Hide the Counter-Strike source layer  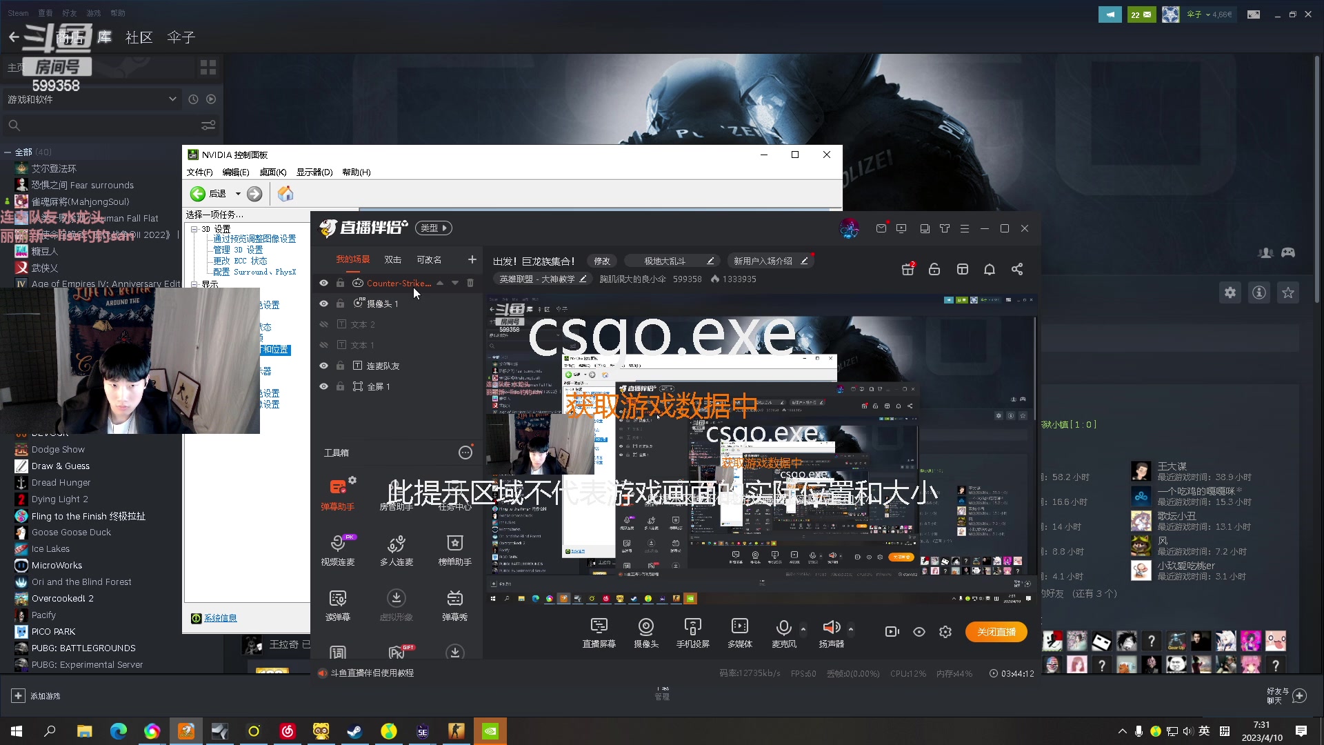(x=323, y=283)
